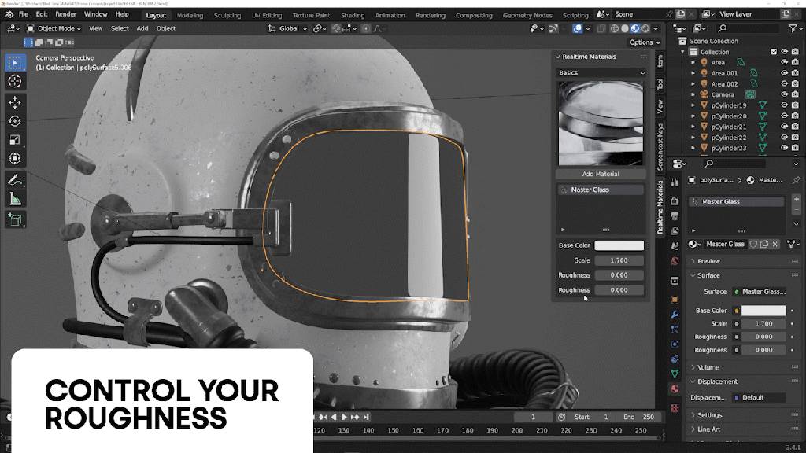Select the Scale tool in the toolbar
The height and width of the screenshot is (453, 806).
click(x=15, y=140)
